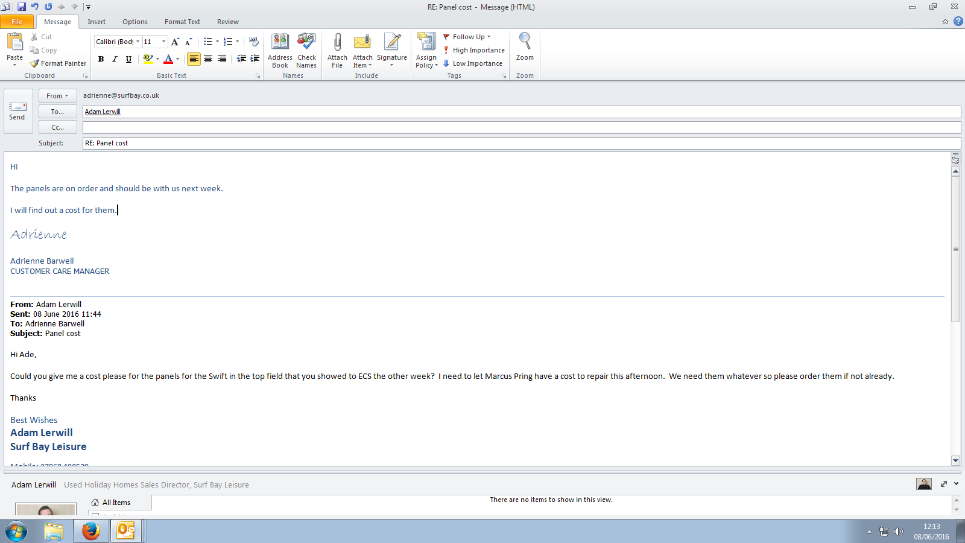Viewport: 965px width, 543px height.
Task: Click the To... button
Action: (x=58, y=112)
